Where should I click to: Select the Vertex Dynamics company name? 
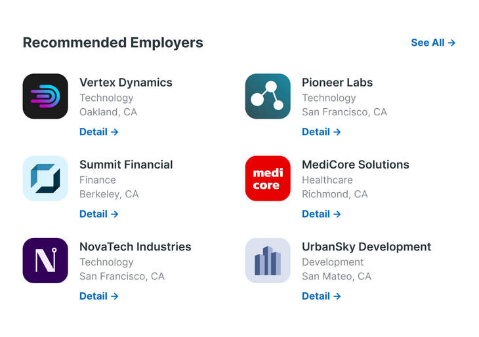tap(126, 83)
